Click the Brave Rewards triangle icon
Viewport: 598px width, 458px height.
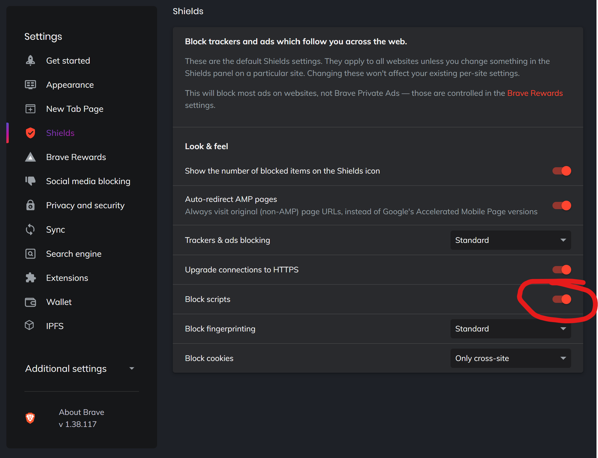tap(30, 157)
